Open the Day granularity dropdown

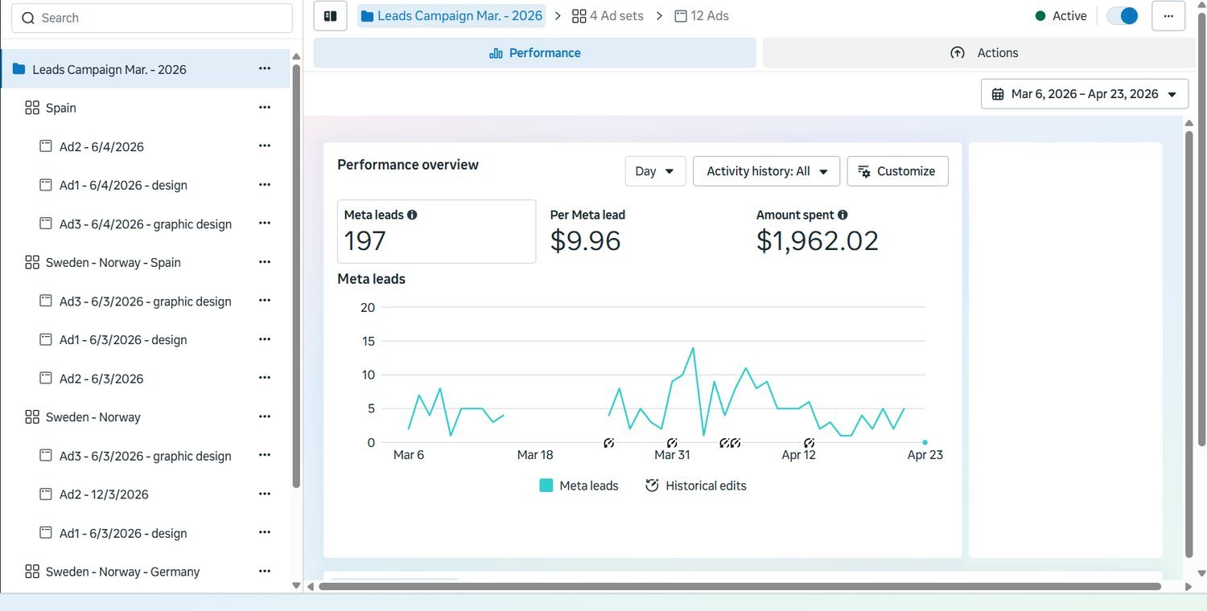(655, 171)
